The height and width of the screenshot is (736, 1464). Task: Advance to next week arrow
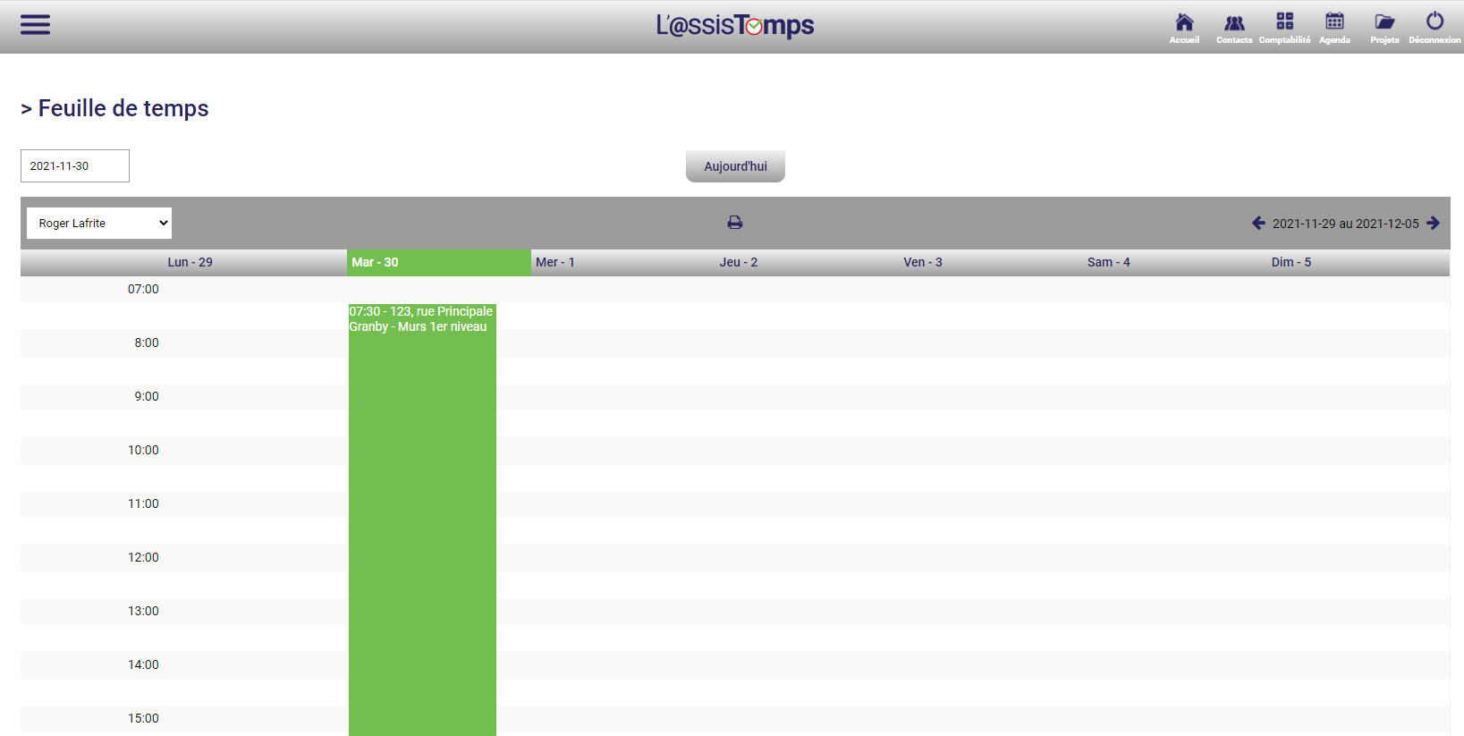1433,224
